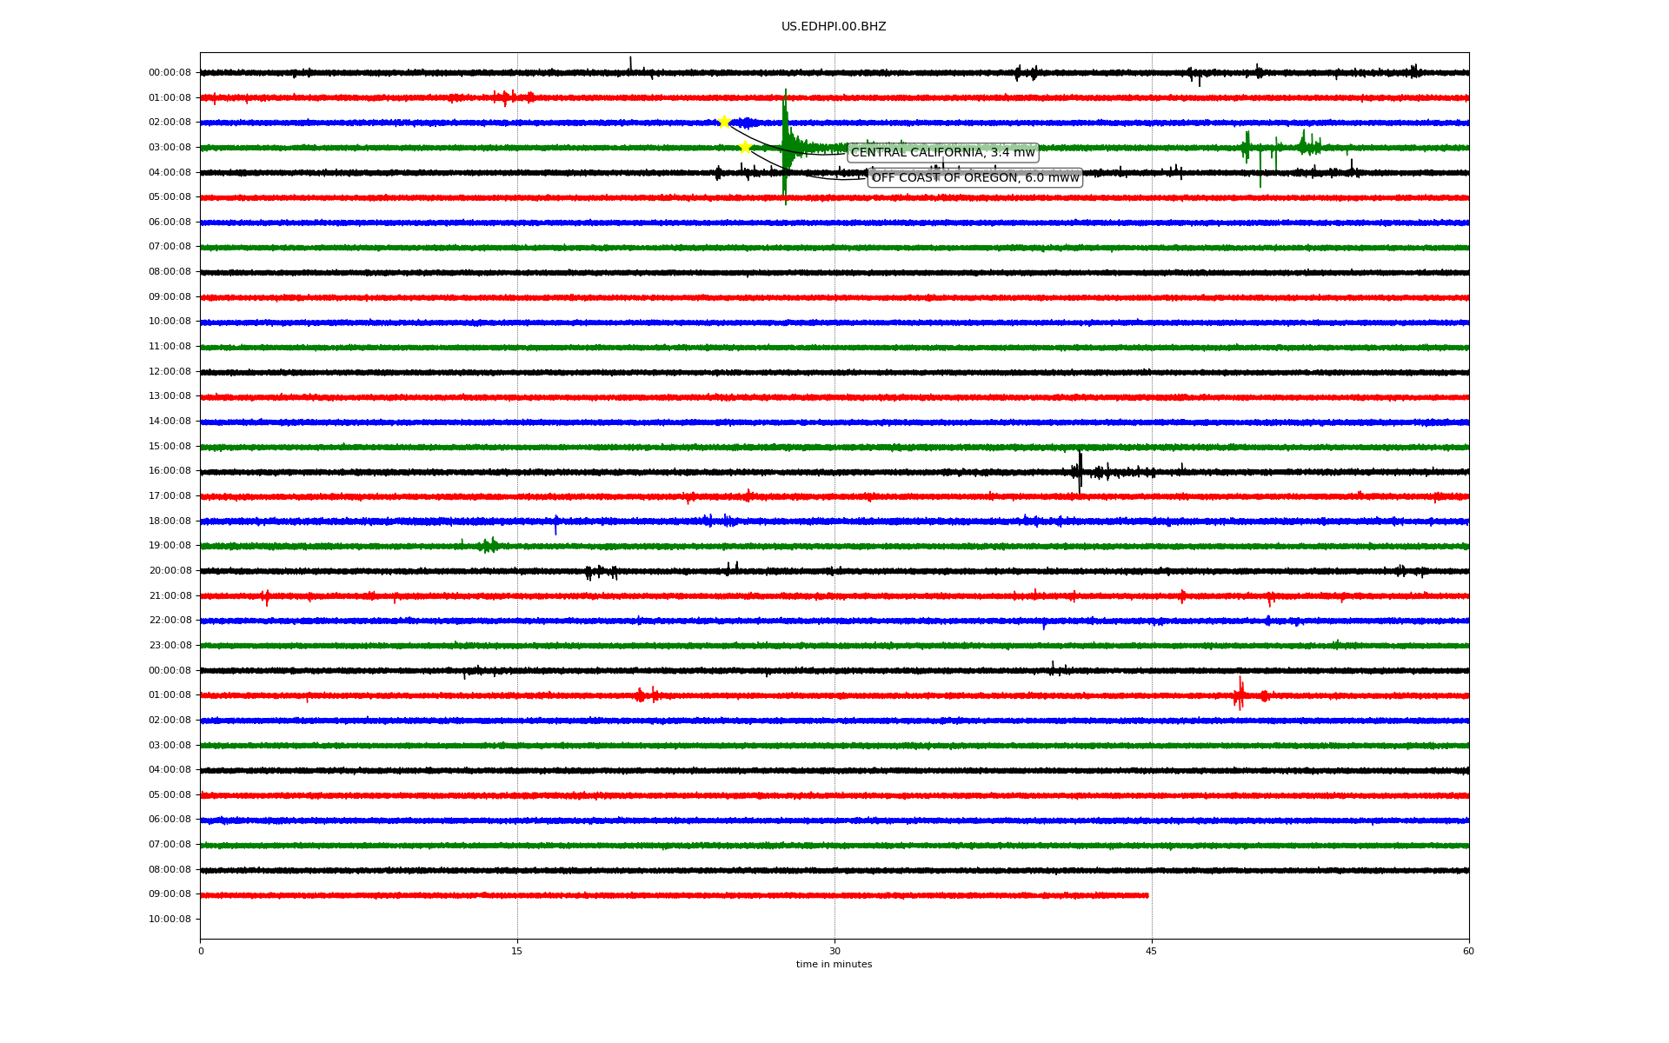Click the 45 tick on the time axis
This screenshot has width=1669, height=1043.
click(1152, 951)
